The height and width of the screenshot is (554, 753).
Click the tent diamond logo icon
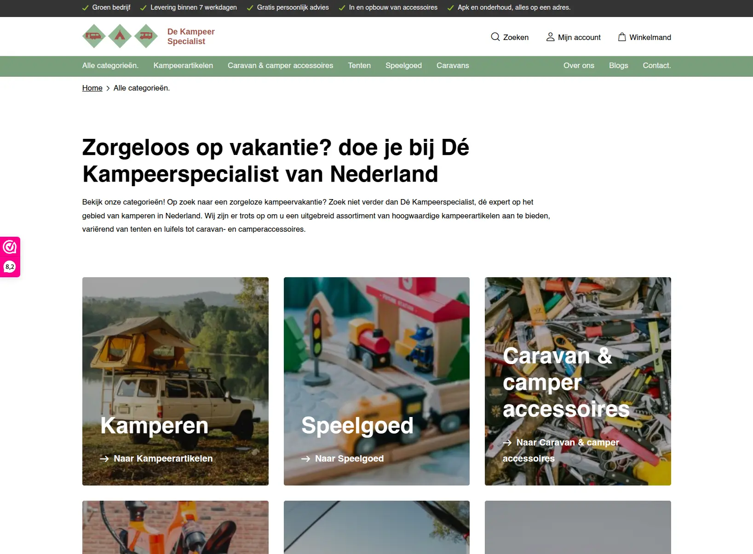pyautogui.click(x=120, y=36)
